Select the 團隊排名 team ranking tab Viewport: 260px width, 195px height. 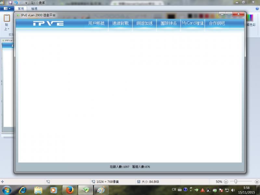tap(169, 23)
